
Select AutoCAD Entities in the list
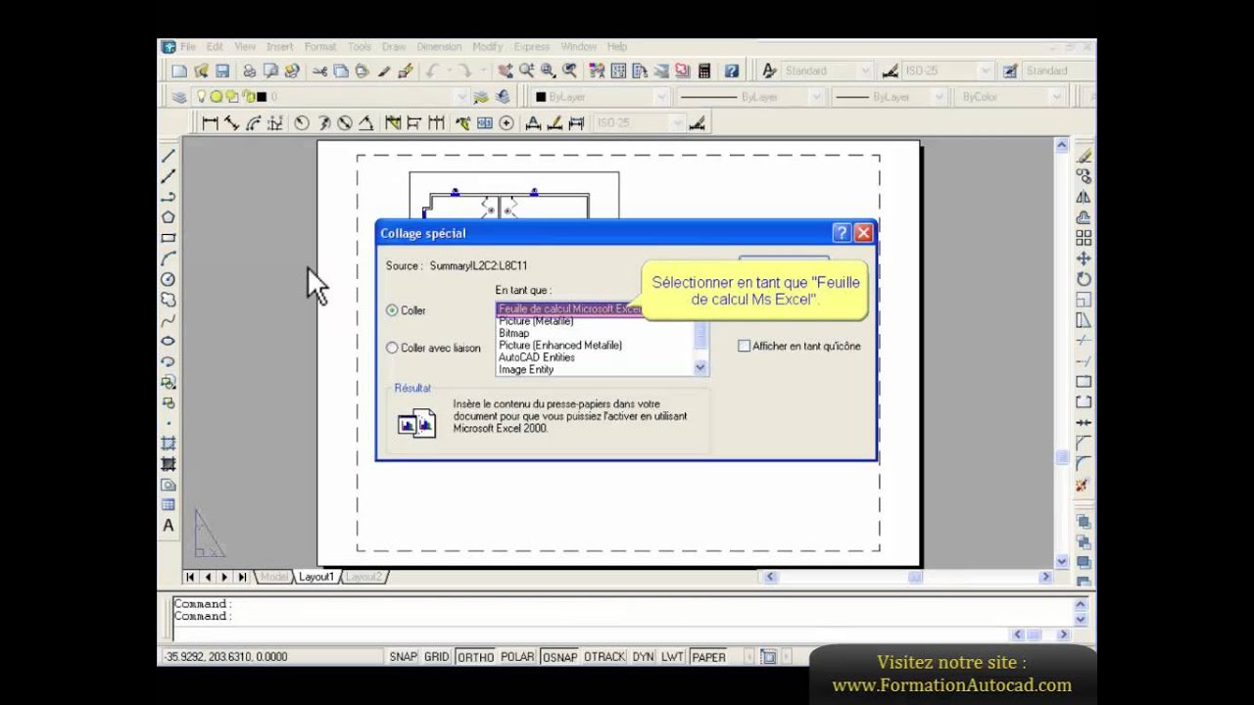click(537, 357)
